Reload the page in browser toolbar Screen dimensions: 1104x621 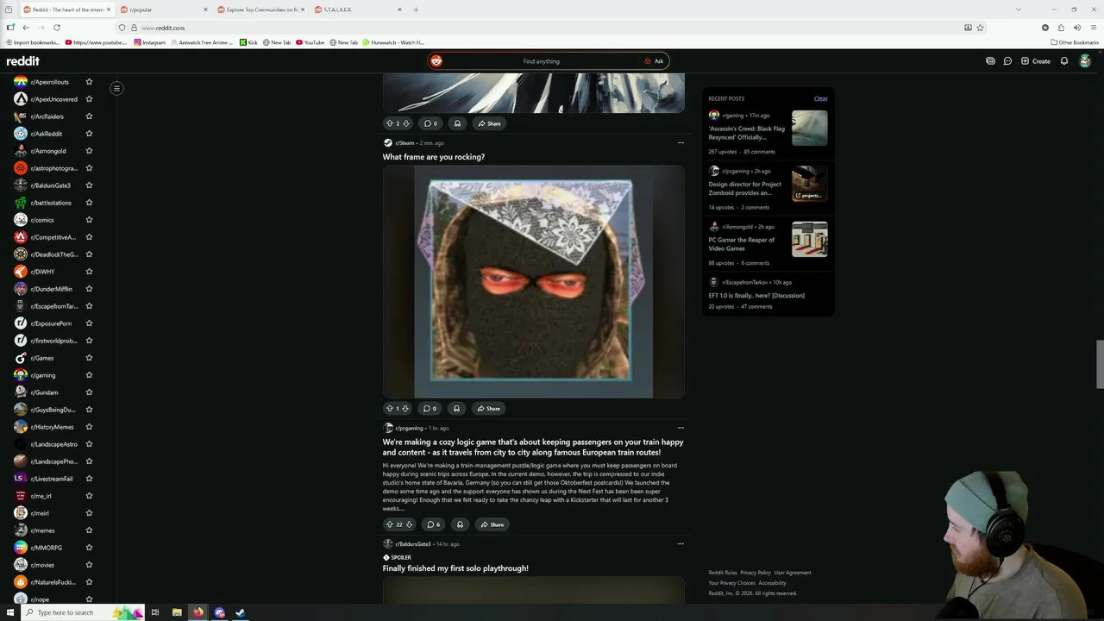tap(57, 28)
